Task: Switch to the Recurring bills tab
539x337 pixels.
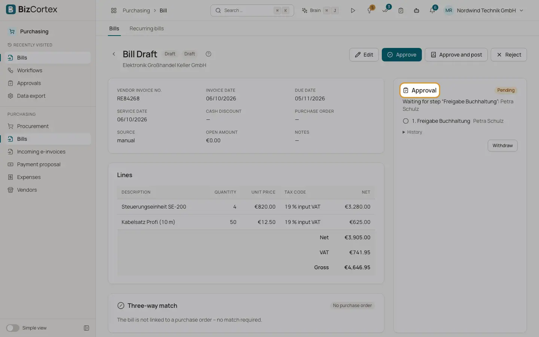Action: tap(146, 28)
